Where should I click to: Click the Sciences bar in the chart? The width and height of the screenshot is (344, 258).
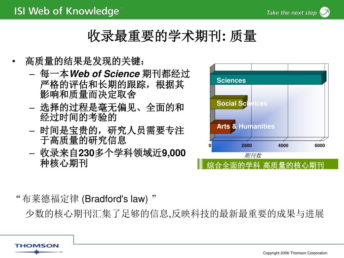[268, 78]
